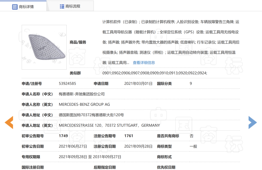Click goods text starting 计算机软件（已录制）
This screenshot has height=170, width=262.
coord(171,42)
